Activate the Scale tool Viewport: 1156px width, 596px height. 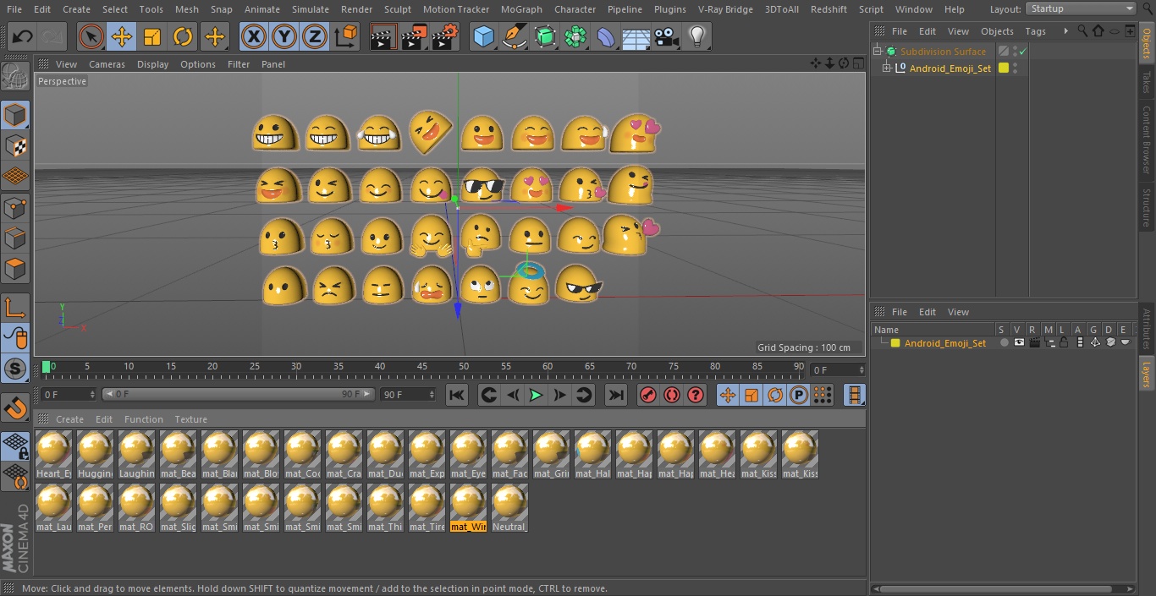(x=152, y=37)
